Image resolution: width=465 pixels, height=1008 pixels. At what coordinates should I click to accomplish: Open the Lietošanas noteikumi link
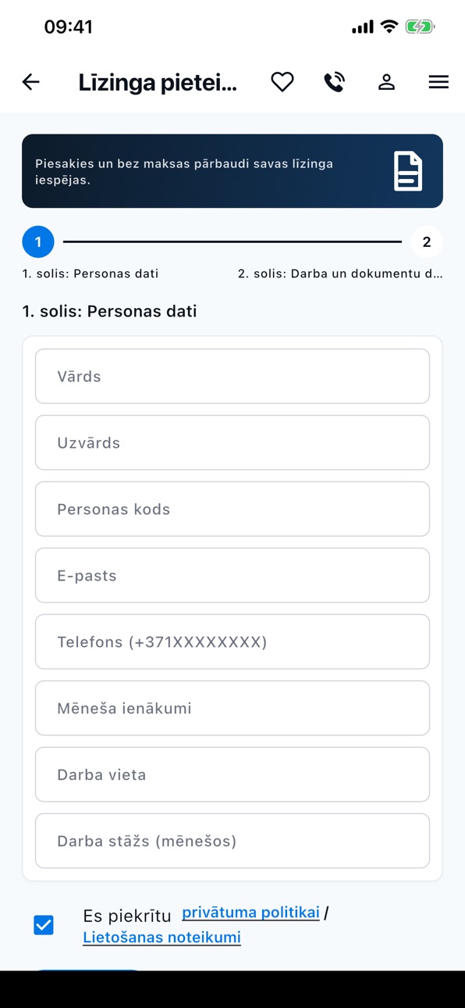click(x=162, y=937)
